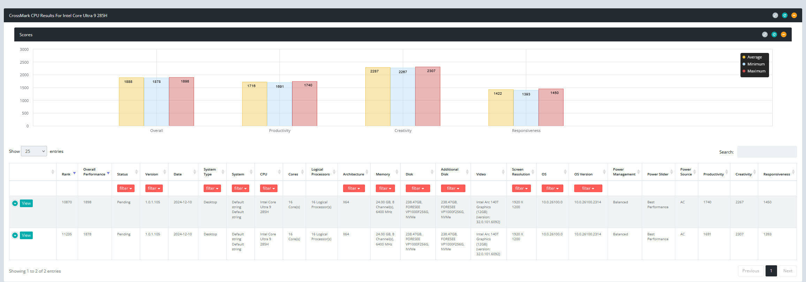Open the Memory filter dropdown
Viewport: 806px width, 282px height.
coord(385,188)
